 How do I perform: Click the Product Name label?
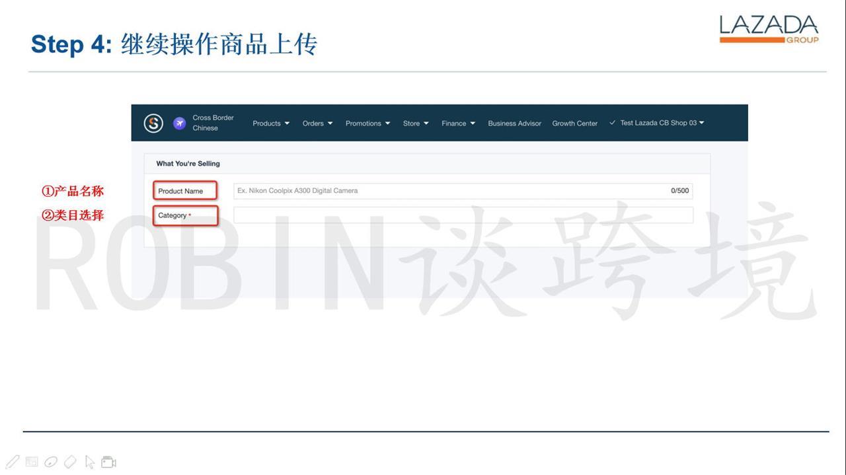point(180,191)
